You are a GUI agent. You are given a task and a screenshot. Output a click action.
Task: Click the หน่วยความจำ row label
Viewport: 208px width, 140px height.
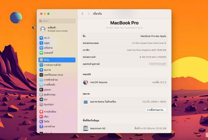click(x=89, y=57)
